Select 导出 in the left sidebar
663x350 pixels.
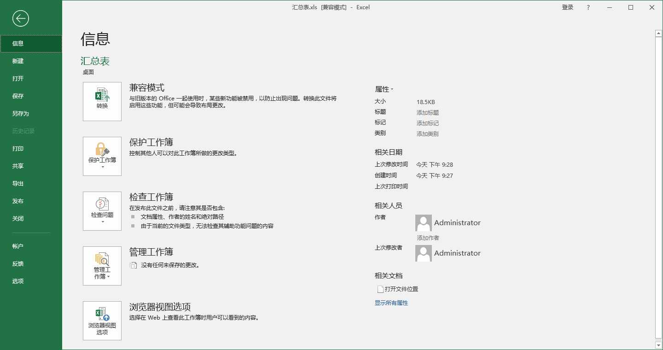[31, 183]
